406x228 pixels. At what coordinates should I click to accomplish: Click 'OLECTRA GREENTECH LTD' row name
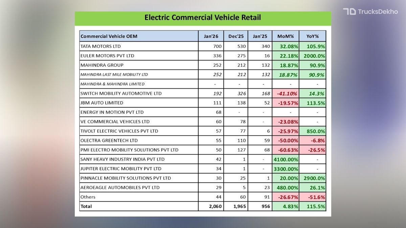tap(109, 141)
